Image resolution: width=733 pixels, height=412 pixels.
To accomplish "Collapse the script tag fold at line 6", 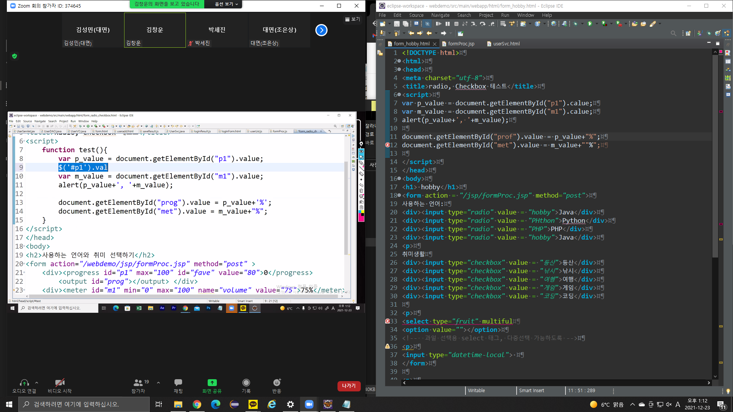I will click(x=399, y=95).
